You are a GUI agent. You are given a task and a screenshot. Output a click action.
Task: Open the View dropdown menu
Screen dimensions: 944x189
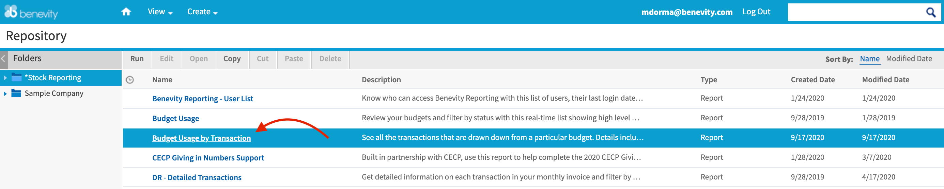coord(160,12)
